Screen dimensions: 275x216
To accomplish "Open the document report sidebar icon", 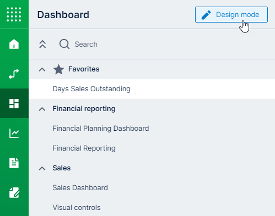I will [x=14, y=163].
